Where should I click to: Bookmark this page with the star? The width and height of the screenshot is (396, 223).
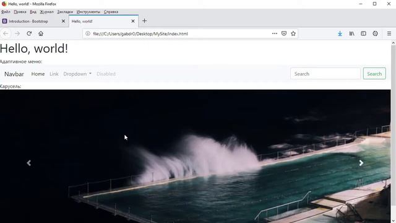click(x=293, y=33)
